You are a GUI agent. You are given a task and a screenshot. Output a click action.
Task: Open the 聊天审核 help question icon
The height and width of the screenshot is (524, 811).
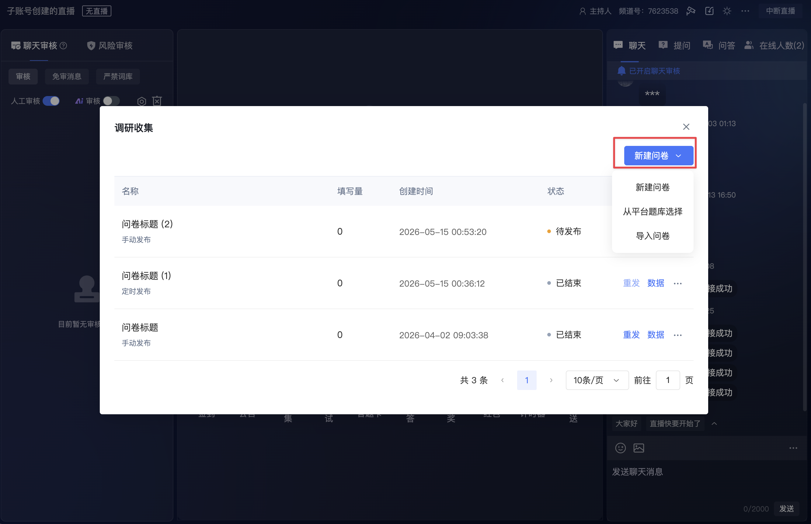[63, 46]
